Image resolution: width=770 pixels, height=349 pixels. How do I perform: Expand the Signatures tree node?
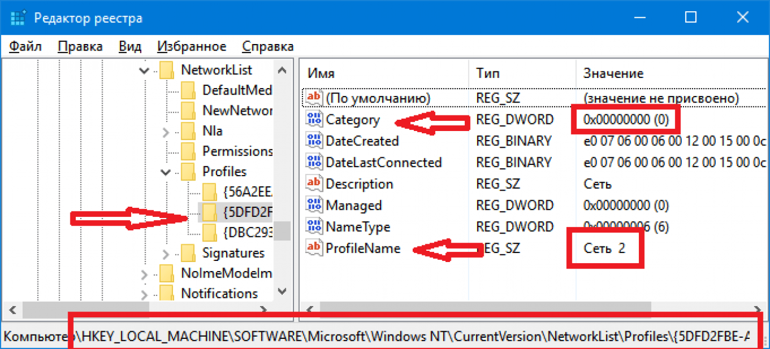point(165,253)
